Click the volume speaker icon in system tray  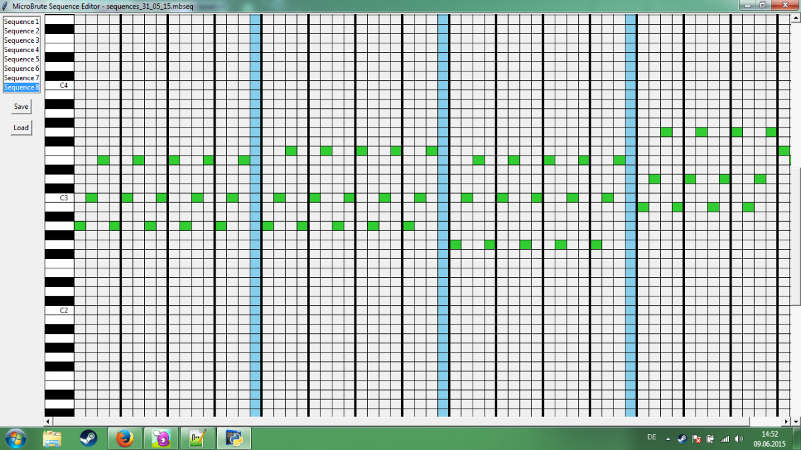(738, 439)
